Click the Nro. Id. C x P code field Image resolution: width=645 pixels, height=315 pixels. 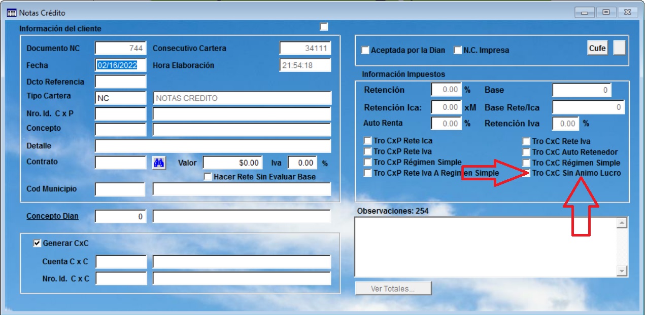tap(121, 114)
